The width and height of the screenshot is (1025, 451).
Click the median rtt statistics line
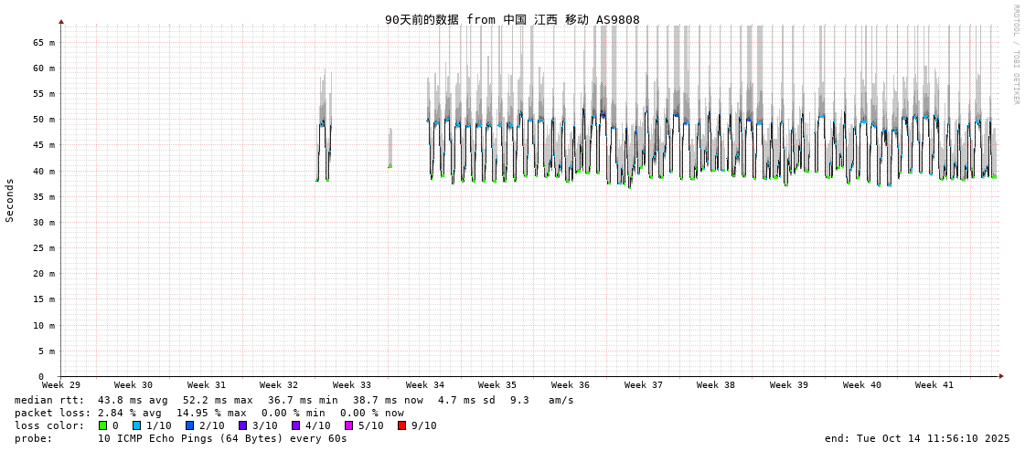294,400
